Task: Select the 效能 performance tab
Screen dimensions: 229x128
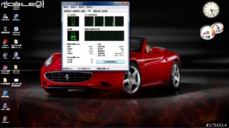Action: point(89,11)
